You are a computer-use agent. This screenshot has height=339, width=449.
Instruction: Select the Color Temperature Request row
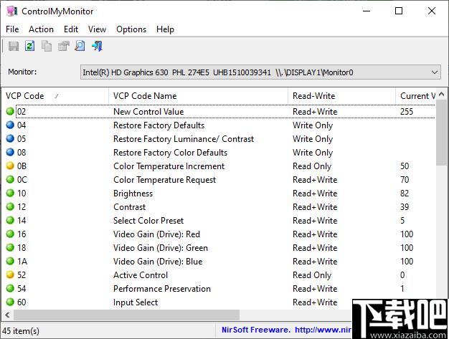click(x=219, y=179)
